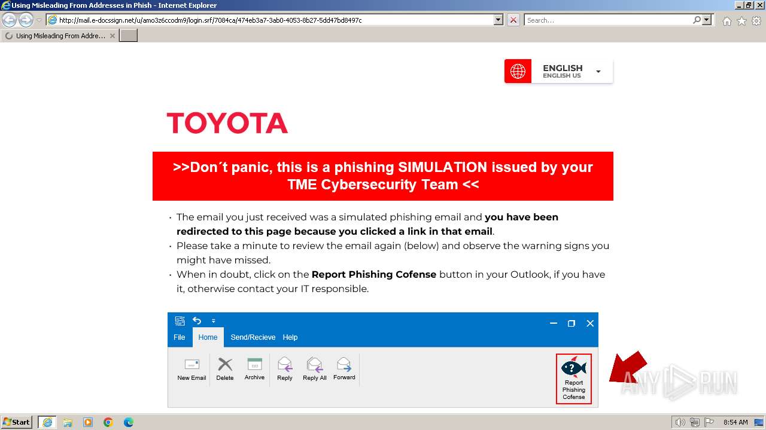This screenshot has height=430, width=766.
Task: Open the Send/Recieve ribbon tab
Action: pos(253,337)
